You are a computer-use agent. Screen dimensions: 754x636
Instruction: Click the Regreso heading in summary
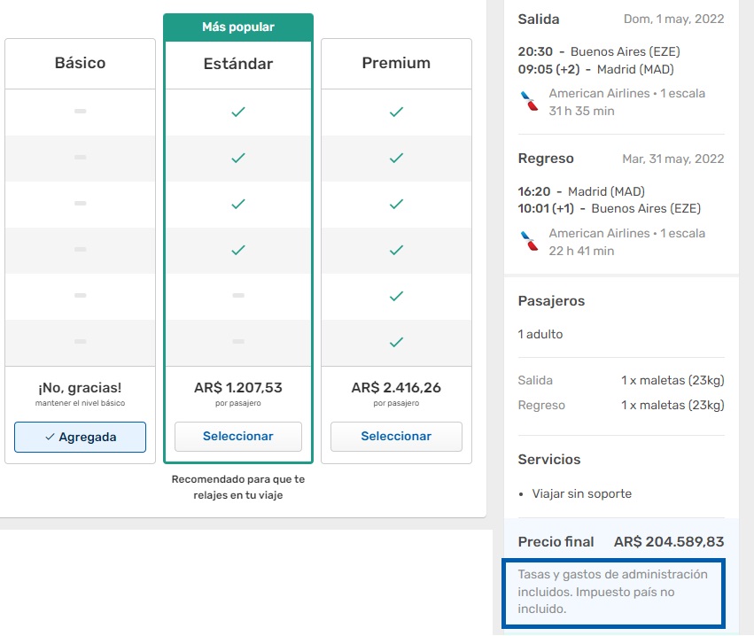tap(546, 159)
